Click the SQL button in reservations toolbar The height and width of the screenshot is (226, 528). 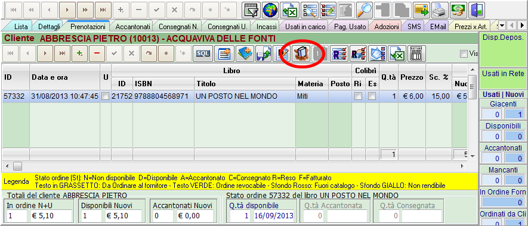(x=203, y=54)
